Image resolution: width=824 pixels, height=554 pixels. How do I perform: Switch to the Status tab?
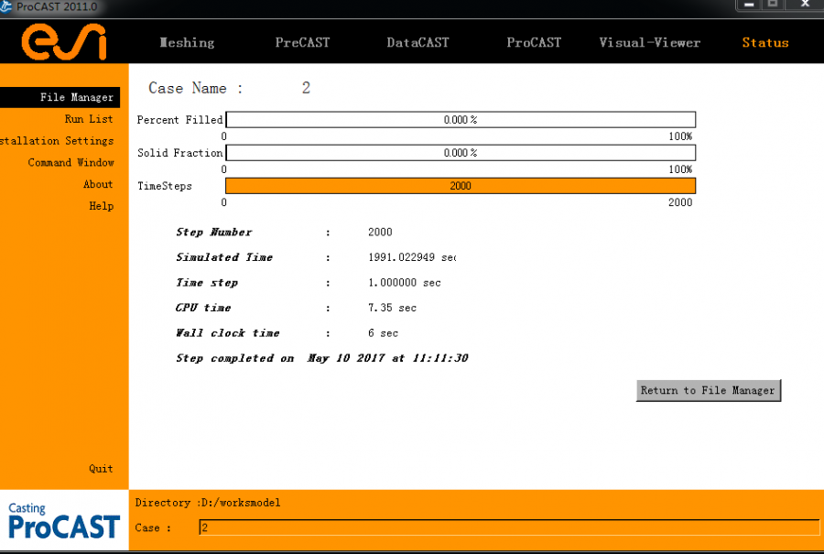(765, 42)
